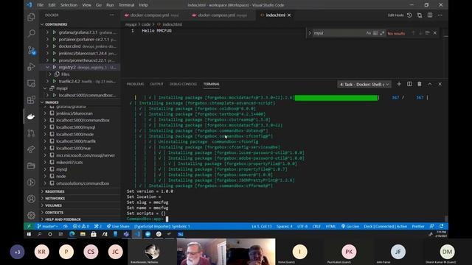Kill terminal with trash icon
472x265 pixels.
click(x=420, y=84)
